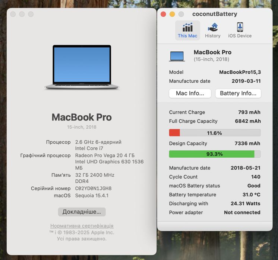Click the Intel UHD Graphics 630 1536 text
This screenshot has height=260, width=278.
pos(109,161)
